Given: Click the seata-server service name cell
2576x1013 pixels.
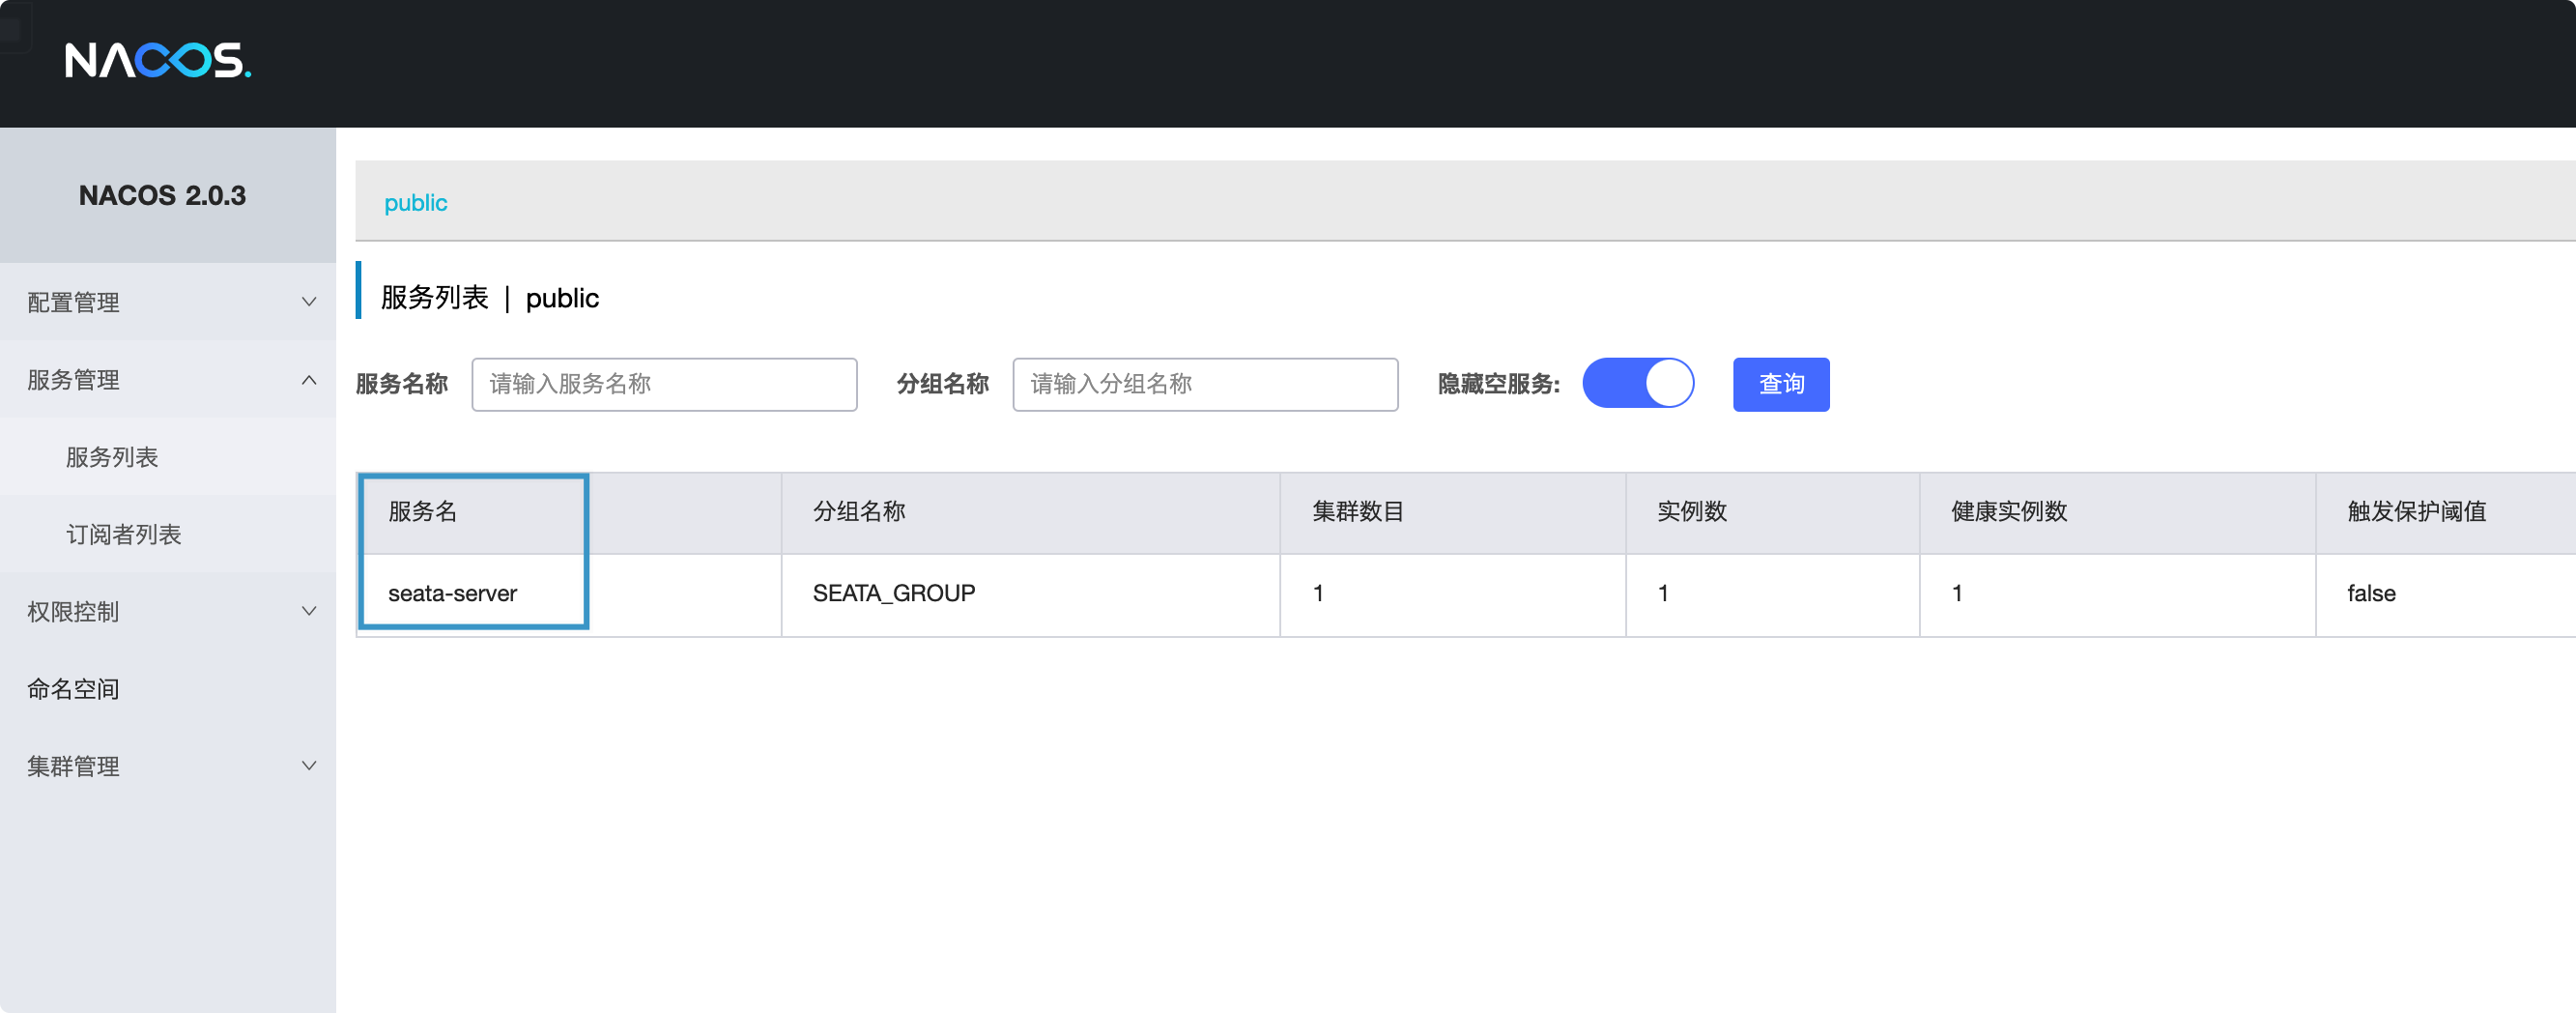Looking at the screenshot, I should [452, 593].
